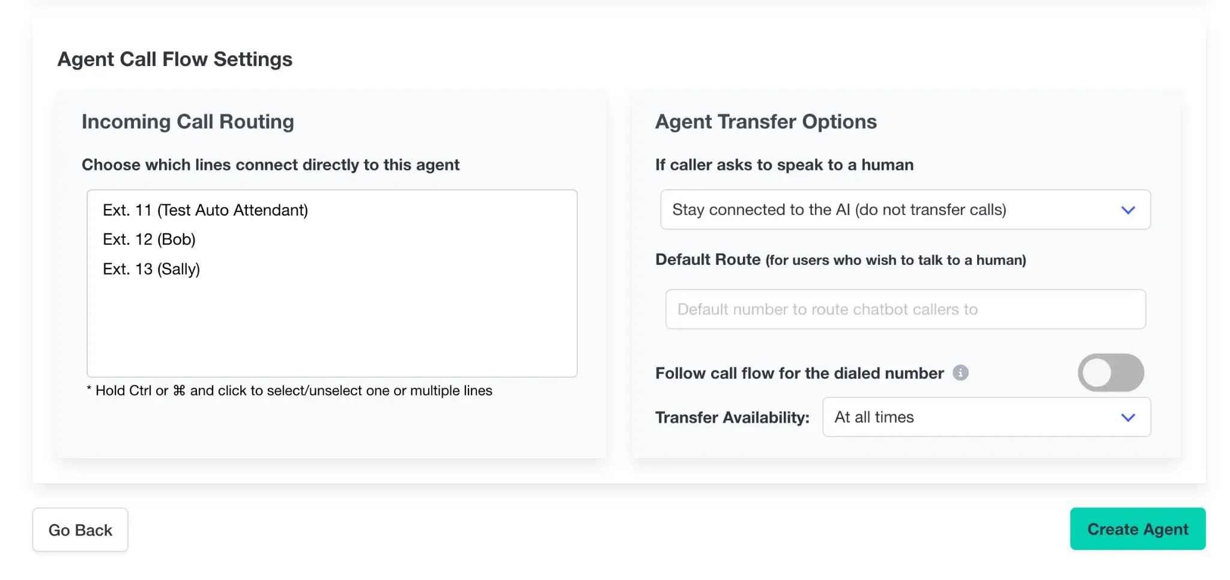Open the Transfer Availability "At all times" dropdown

click(986, 417)
